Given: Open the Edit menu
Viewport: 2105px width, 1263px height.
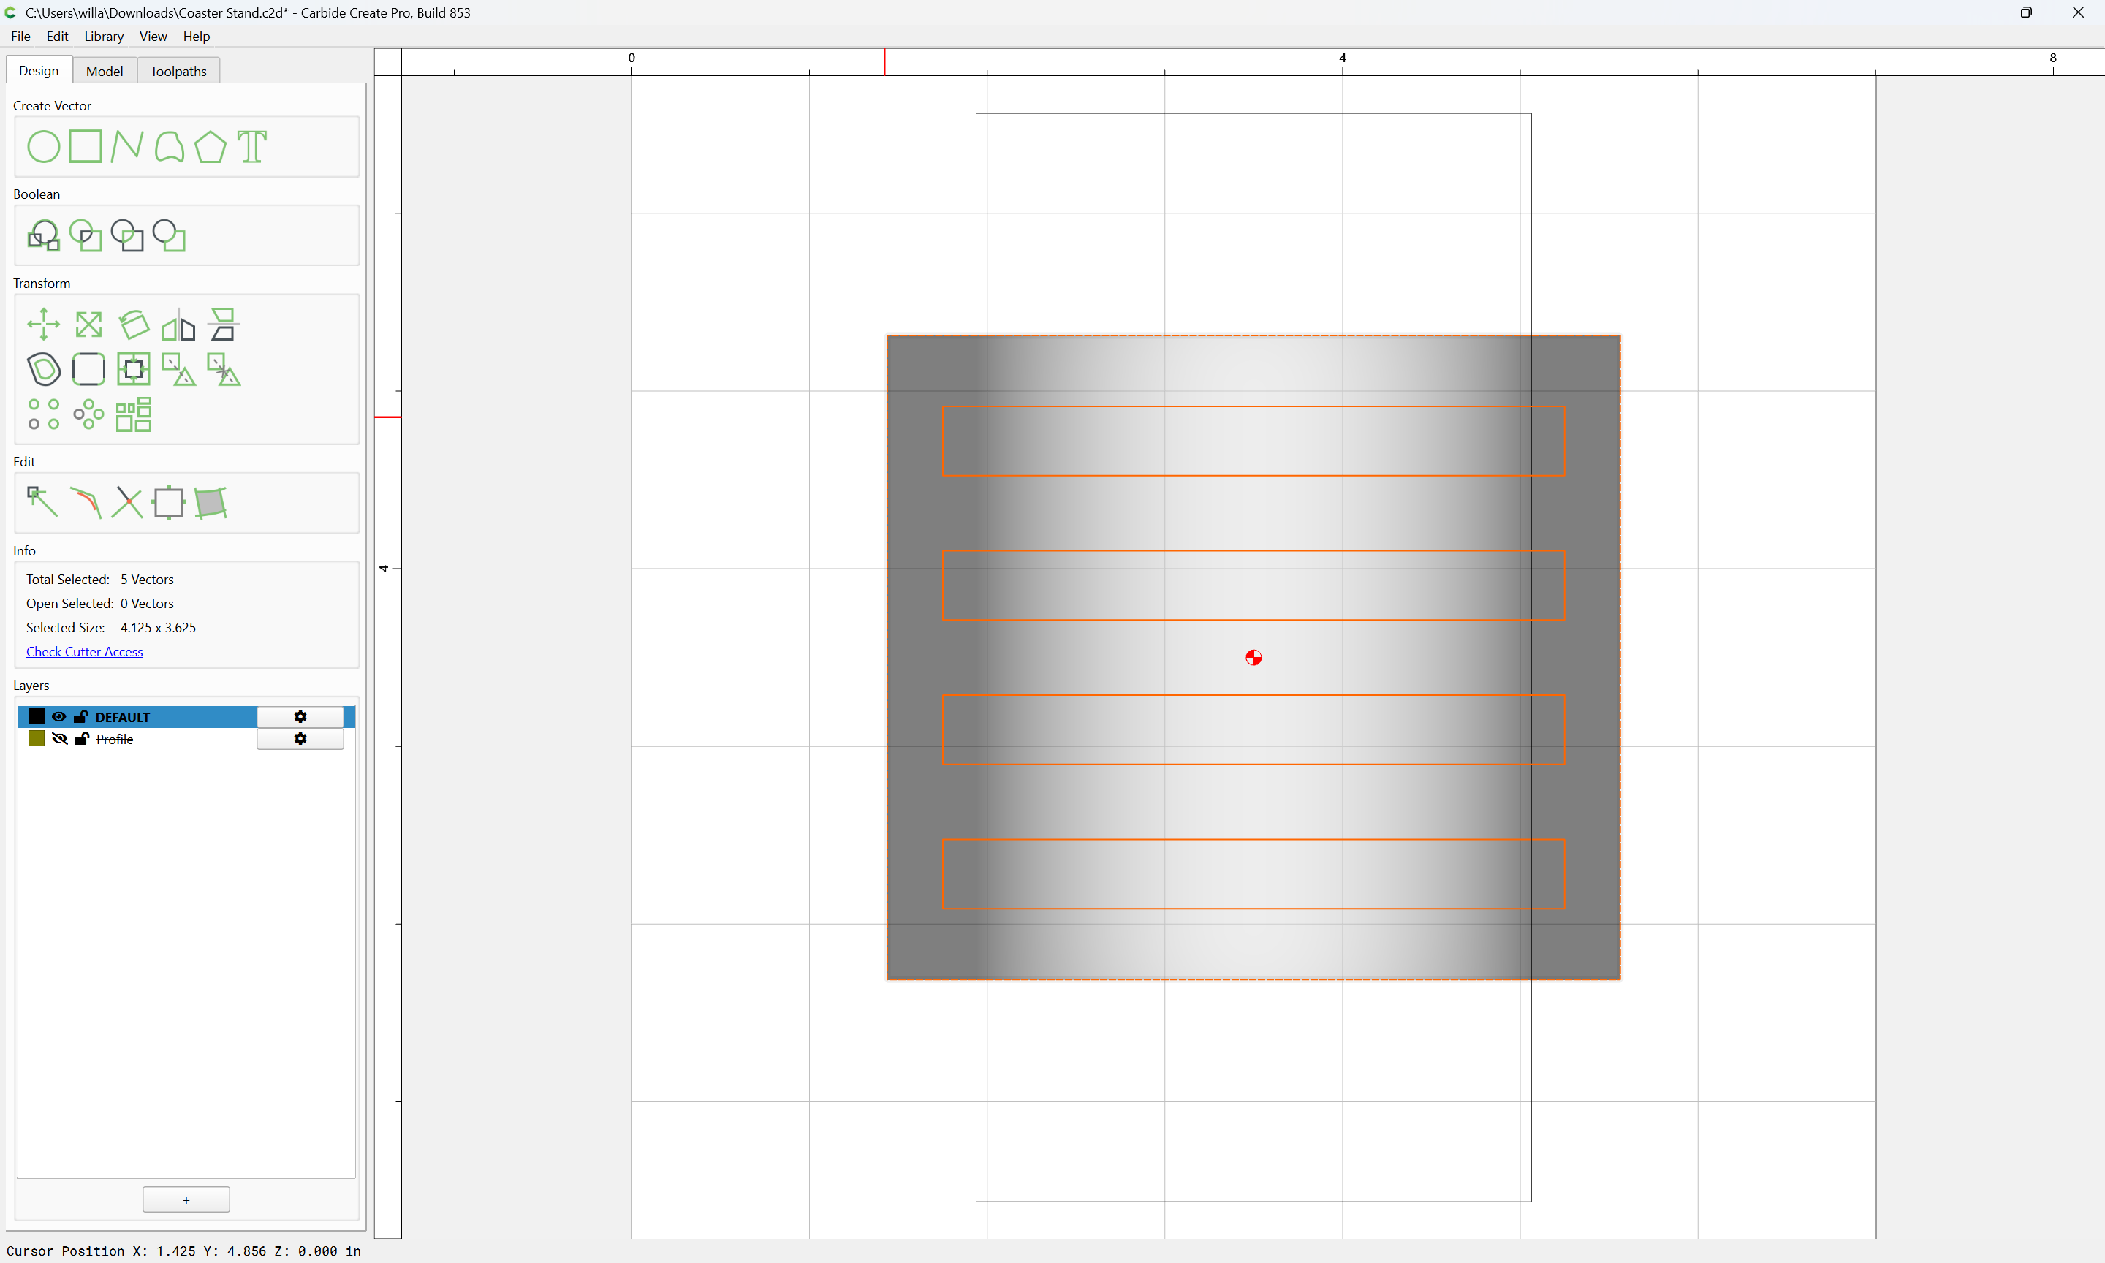Looking at the screenshot, I should pos(57,36).
